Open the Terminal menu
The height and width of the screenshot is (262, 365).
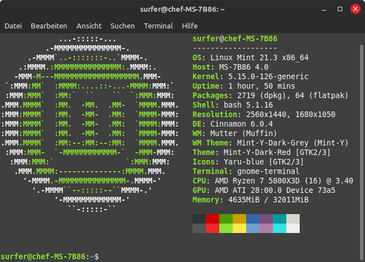(159, 26)
